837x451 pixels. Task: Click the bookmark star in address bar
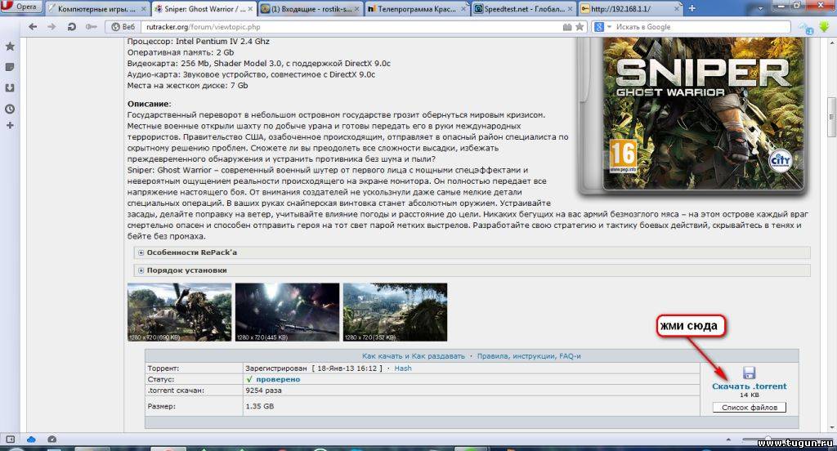580,27
